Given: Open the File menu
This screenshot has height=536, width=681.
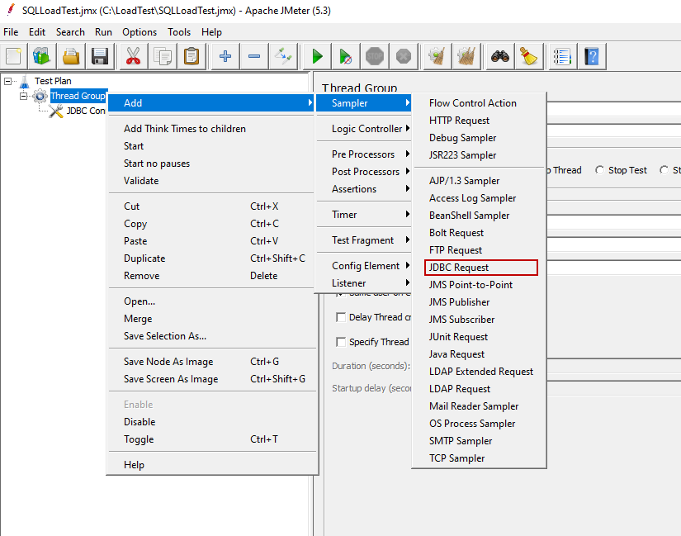Looking at the screenshot, I should click(11, 32).
